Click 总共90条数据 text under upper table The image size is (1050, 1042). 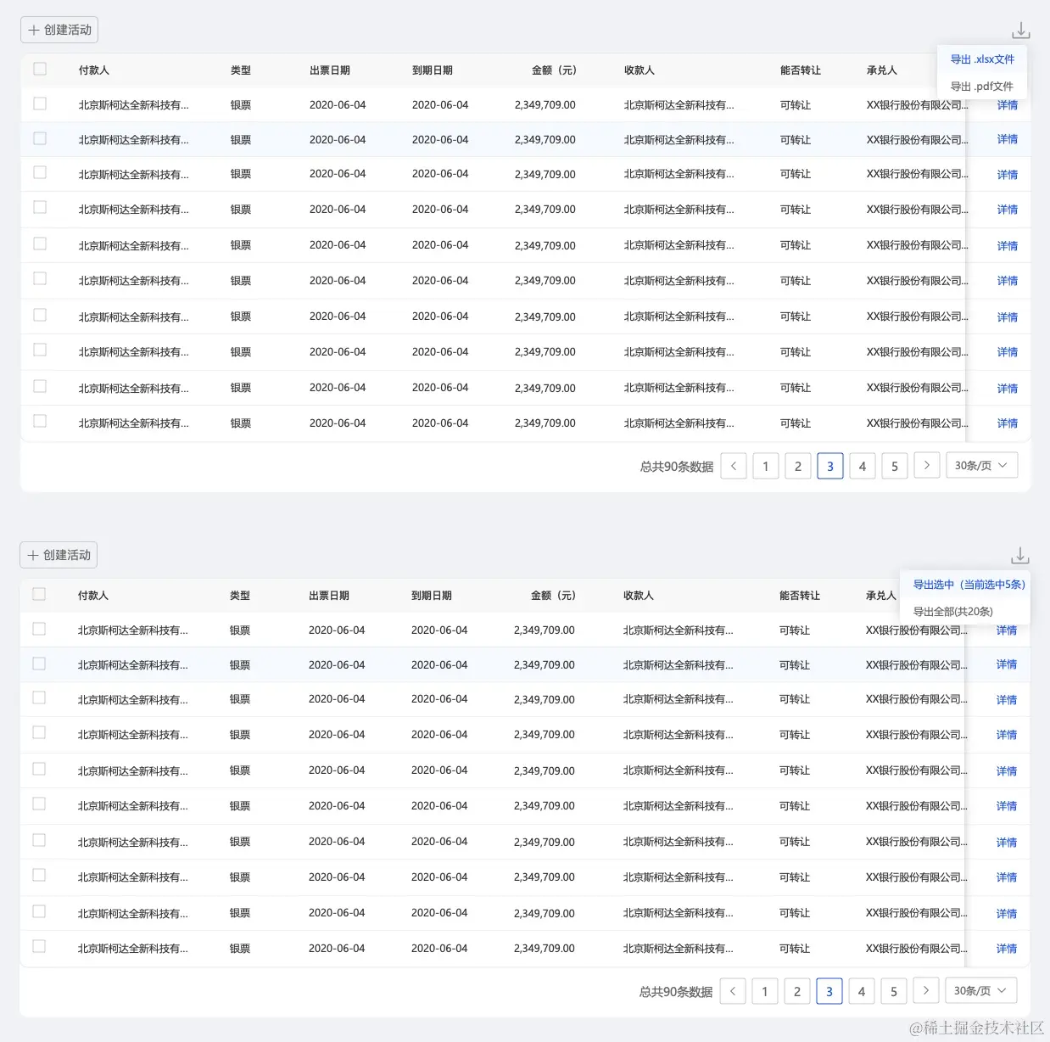point(677,466)
